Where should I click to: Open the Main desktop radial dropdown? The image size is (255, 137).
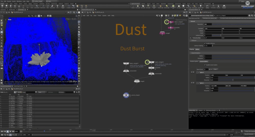click(x=52, y=1)
